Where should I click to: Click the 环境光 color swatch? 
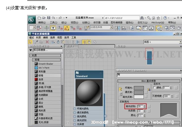coord(139,88)
